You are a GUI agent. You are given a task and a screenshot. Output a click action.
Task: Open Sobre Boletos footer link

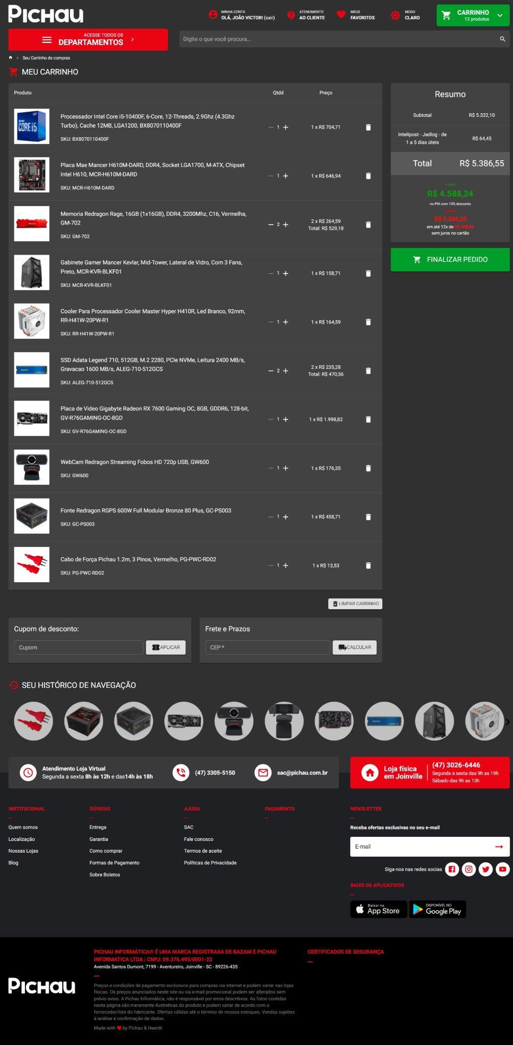[105, 875]
